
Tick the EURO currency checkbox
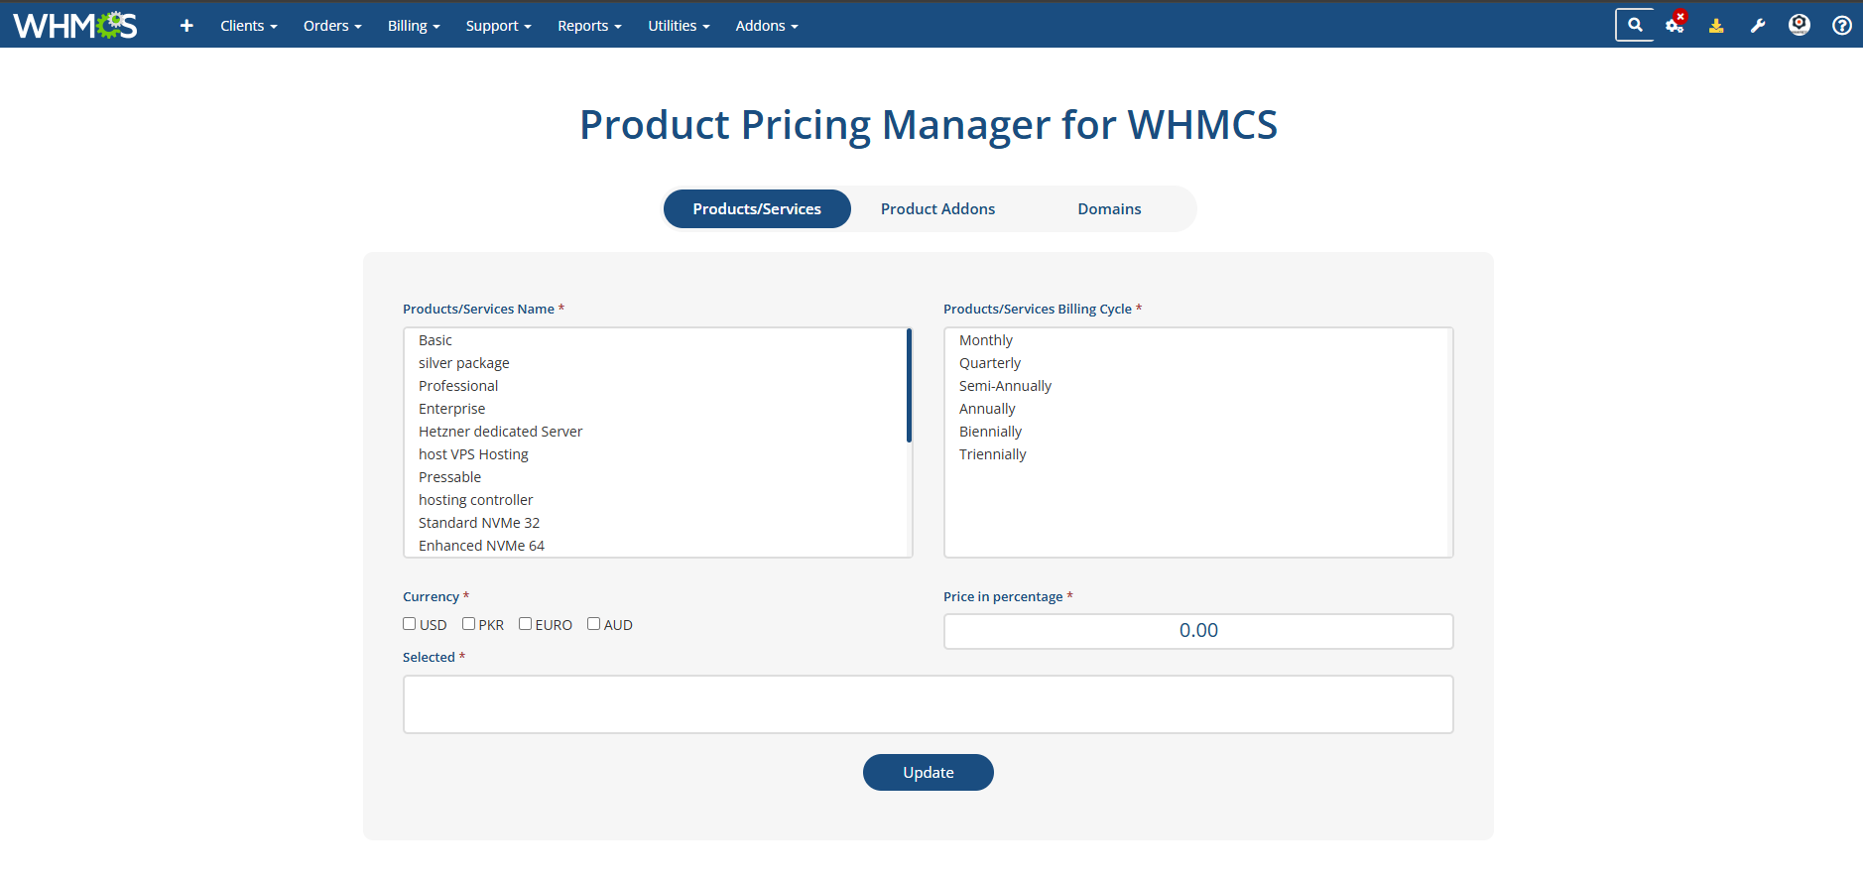pos(525,624)
